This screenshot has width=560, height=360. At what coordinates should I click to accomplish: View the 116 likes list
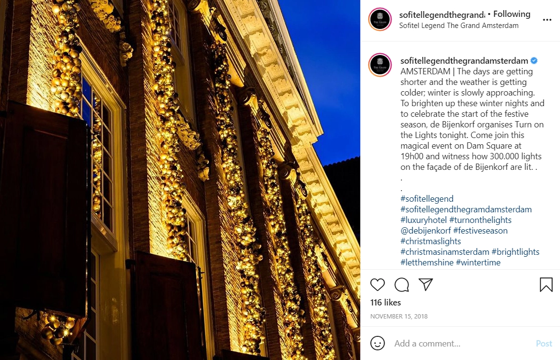tap(386, 303)
